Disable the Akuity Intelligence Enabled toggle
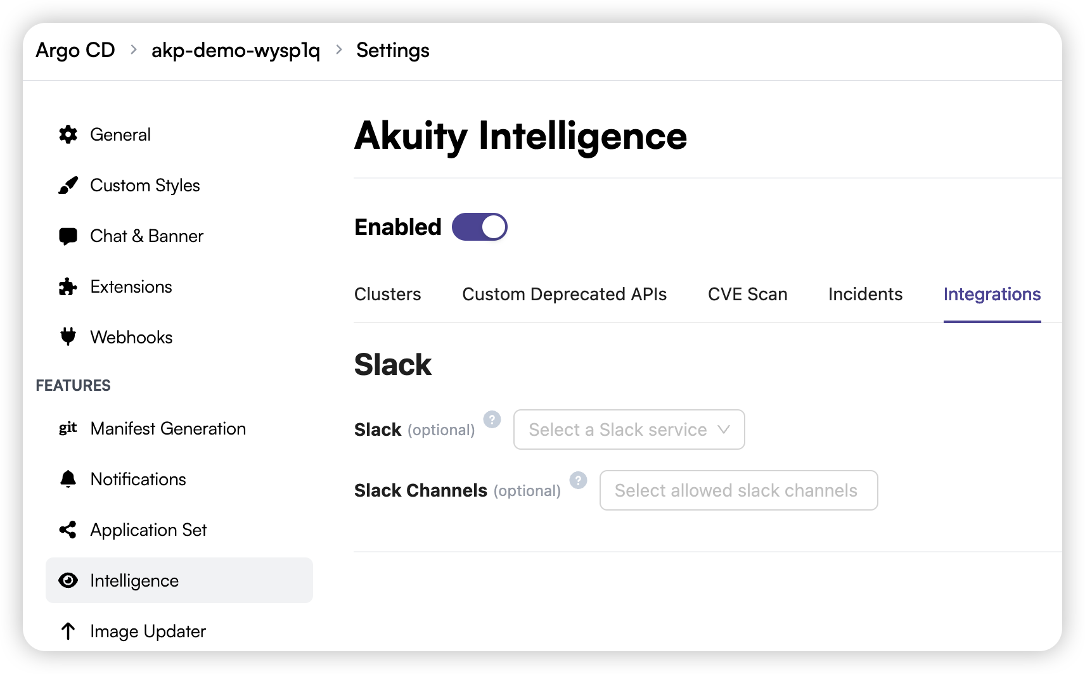The width and height of the screenshot is (1085, 674). 480,227
